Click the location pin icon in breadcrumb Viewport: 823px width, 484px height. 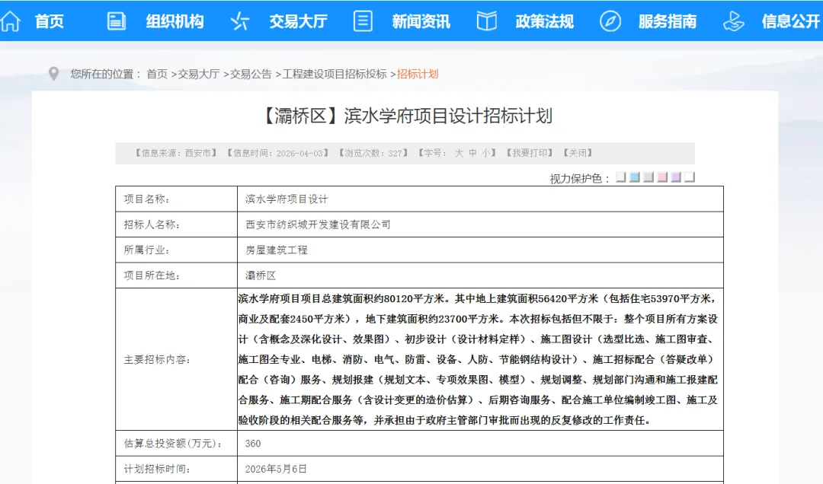point(53,74)
